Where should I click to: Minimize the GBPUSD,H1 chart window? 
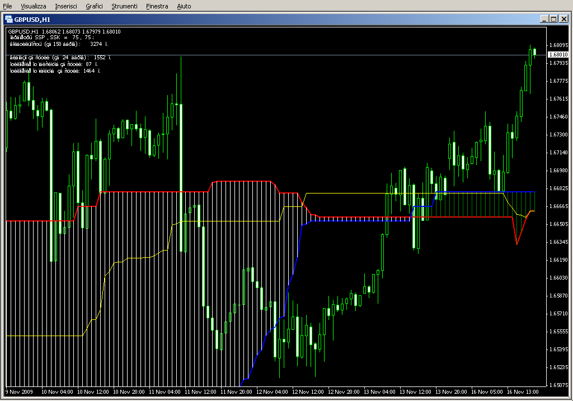point(544,19)
